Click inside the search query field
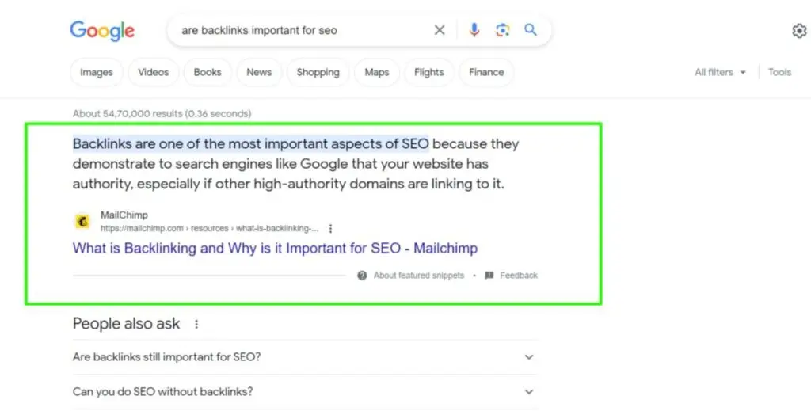 point(301,30)
